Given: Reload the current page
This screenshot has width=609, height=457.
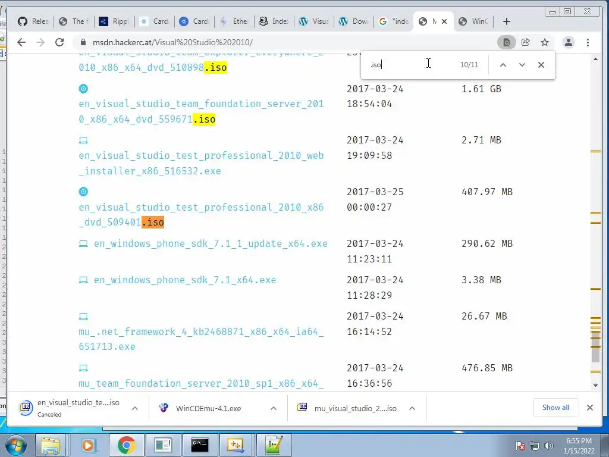Looking at the screenshot, I should coord(59,42).
